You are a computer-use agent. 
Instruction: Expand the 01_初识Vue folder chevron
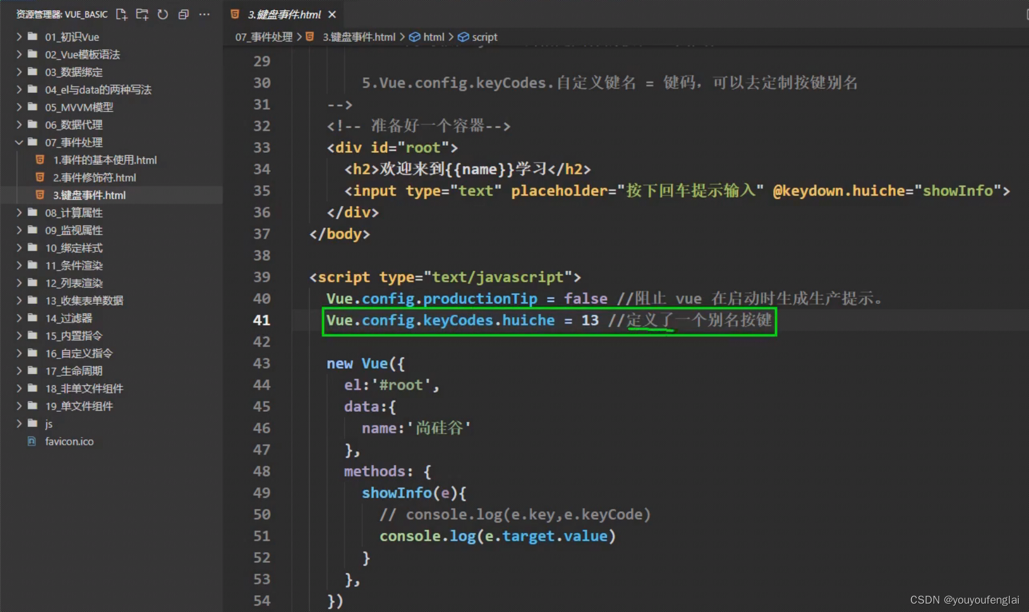pos(19,37)
